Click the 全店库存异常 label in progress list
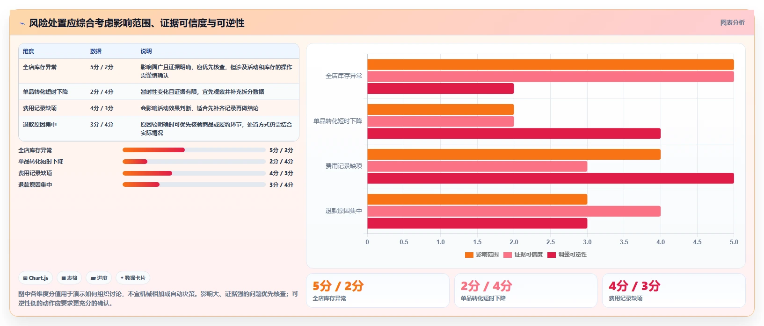This screenshot has height=326, width=764. (x=35, y=150)
